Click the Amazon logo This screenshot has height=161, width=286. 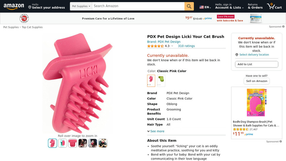pyautogui.click(x=14, y=6)
